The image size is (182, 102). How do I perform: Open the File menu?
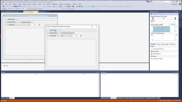coord(2,4)
